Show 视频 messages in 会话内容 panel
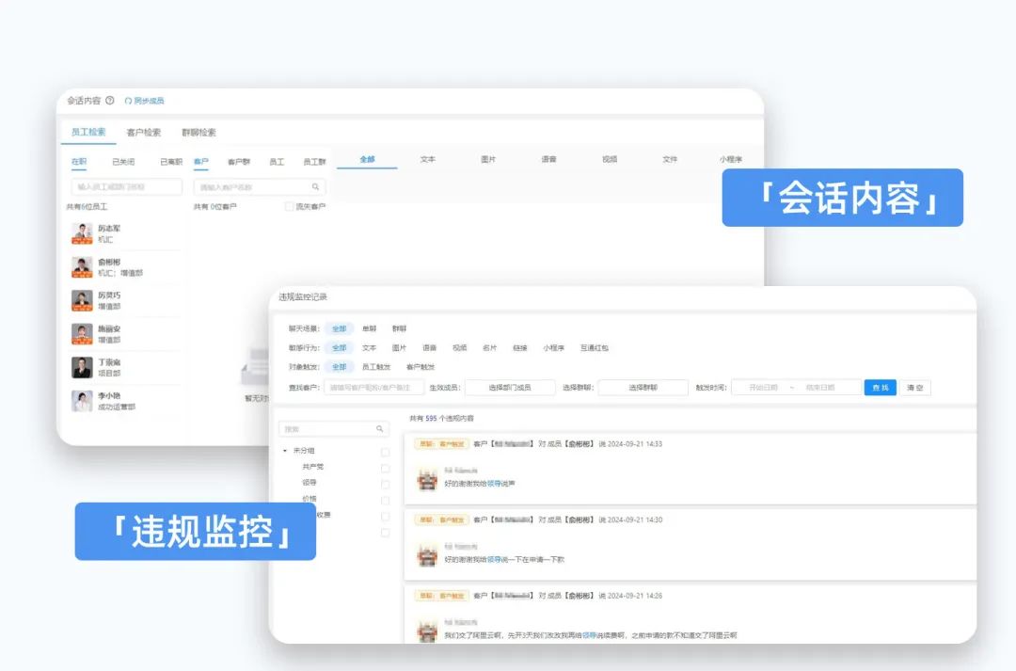 click(x=609, y=159)
